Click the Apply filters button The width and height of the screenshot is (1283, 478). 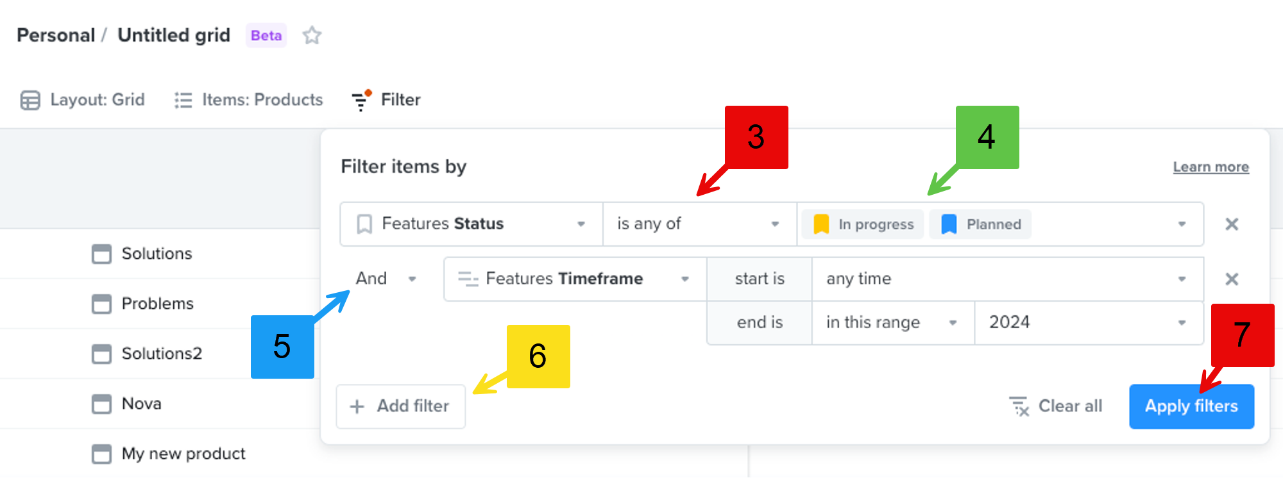(1191, 406)
